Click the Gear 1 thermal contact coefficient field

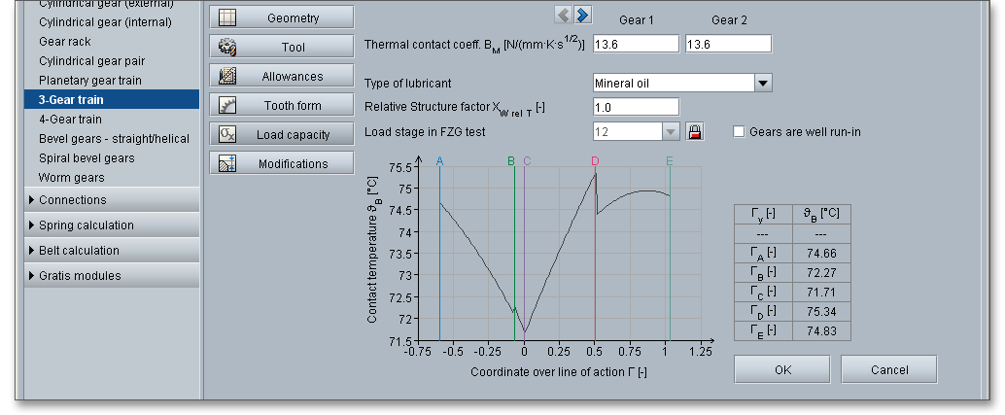click(636, 44)
